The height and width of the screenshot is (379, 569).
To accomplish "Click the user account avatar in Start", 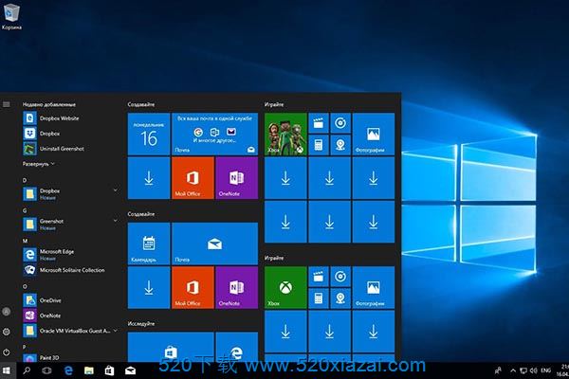I will click(x=7, y=311).
